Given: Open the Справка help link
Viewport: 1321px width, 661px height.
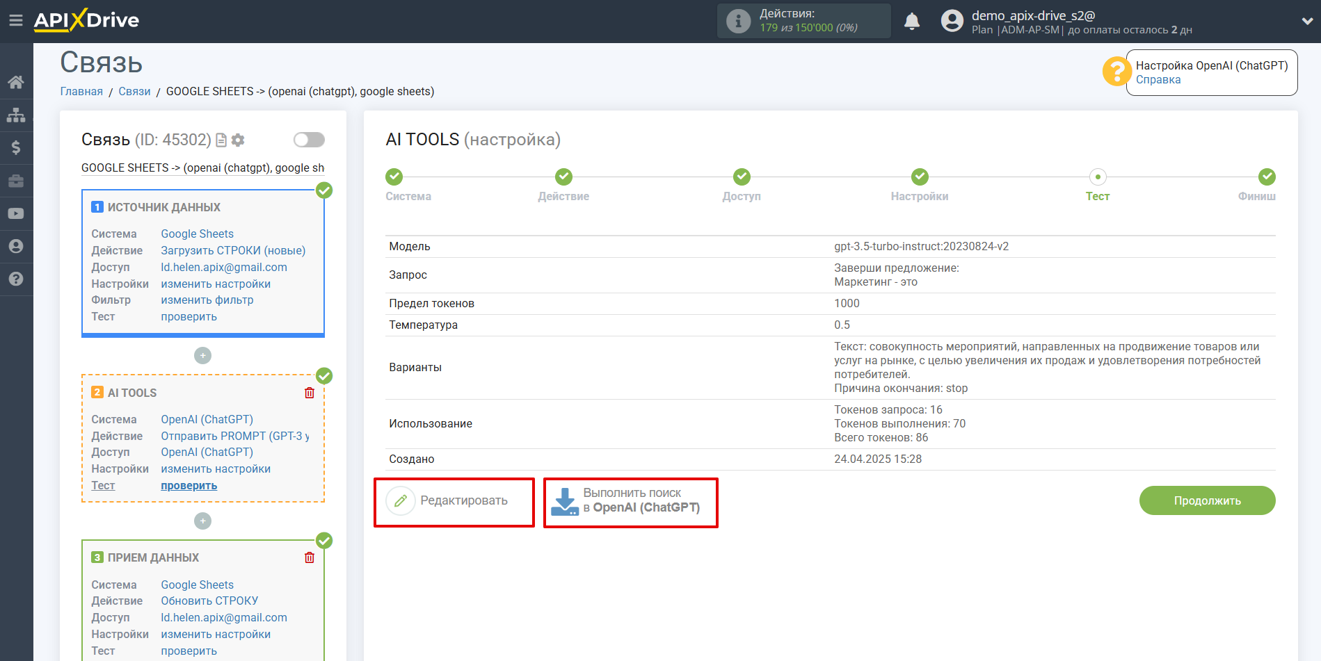Looking at the screenshot, I should pyautogui.click(x=1158, y=80).
